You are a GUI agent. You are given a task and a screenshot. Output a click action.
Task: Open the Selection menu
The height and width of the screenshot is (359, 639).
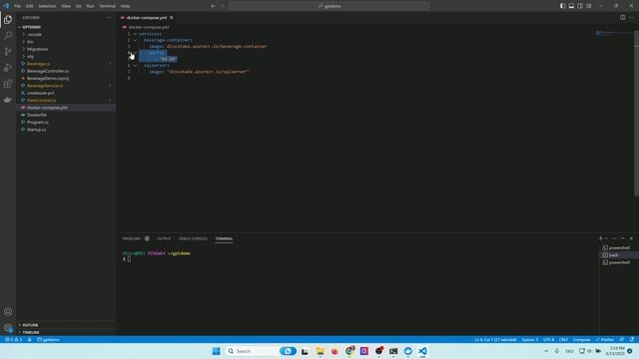click(x=47, y=6)
